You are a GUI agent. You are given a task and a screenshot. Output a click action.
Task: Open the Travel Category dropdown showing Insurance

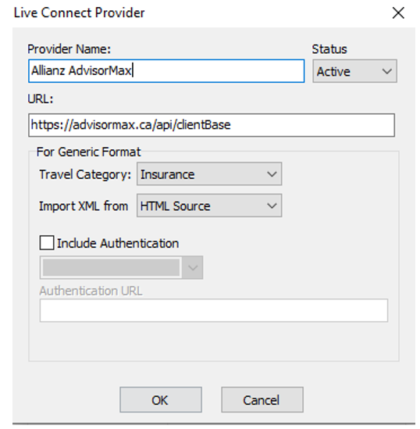209,174
